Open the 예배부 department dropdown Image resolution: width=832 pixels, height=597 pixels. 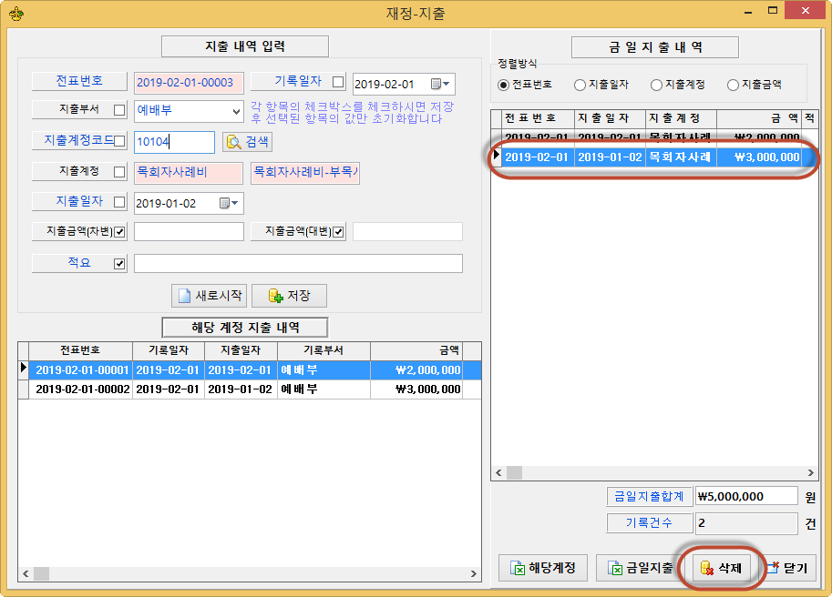235,111
